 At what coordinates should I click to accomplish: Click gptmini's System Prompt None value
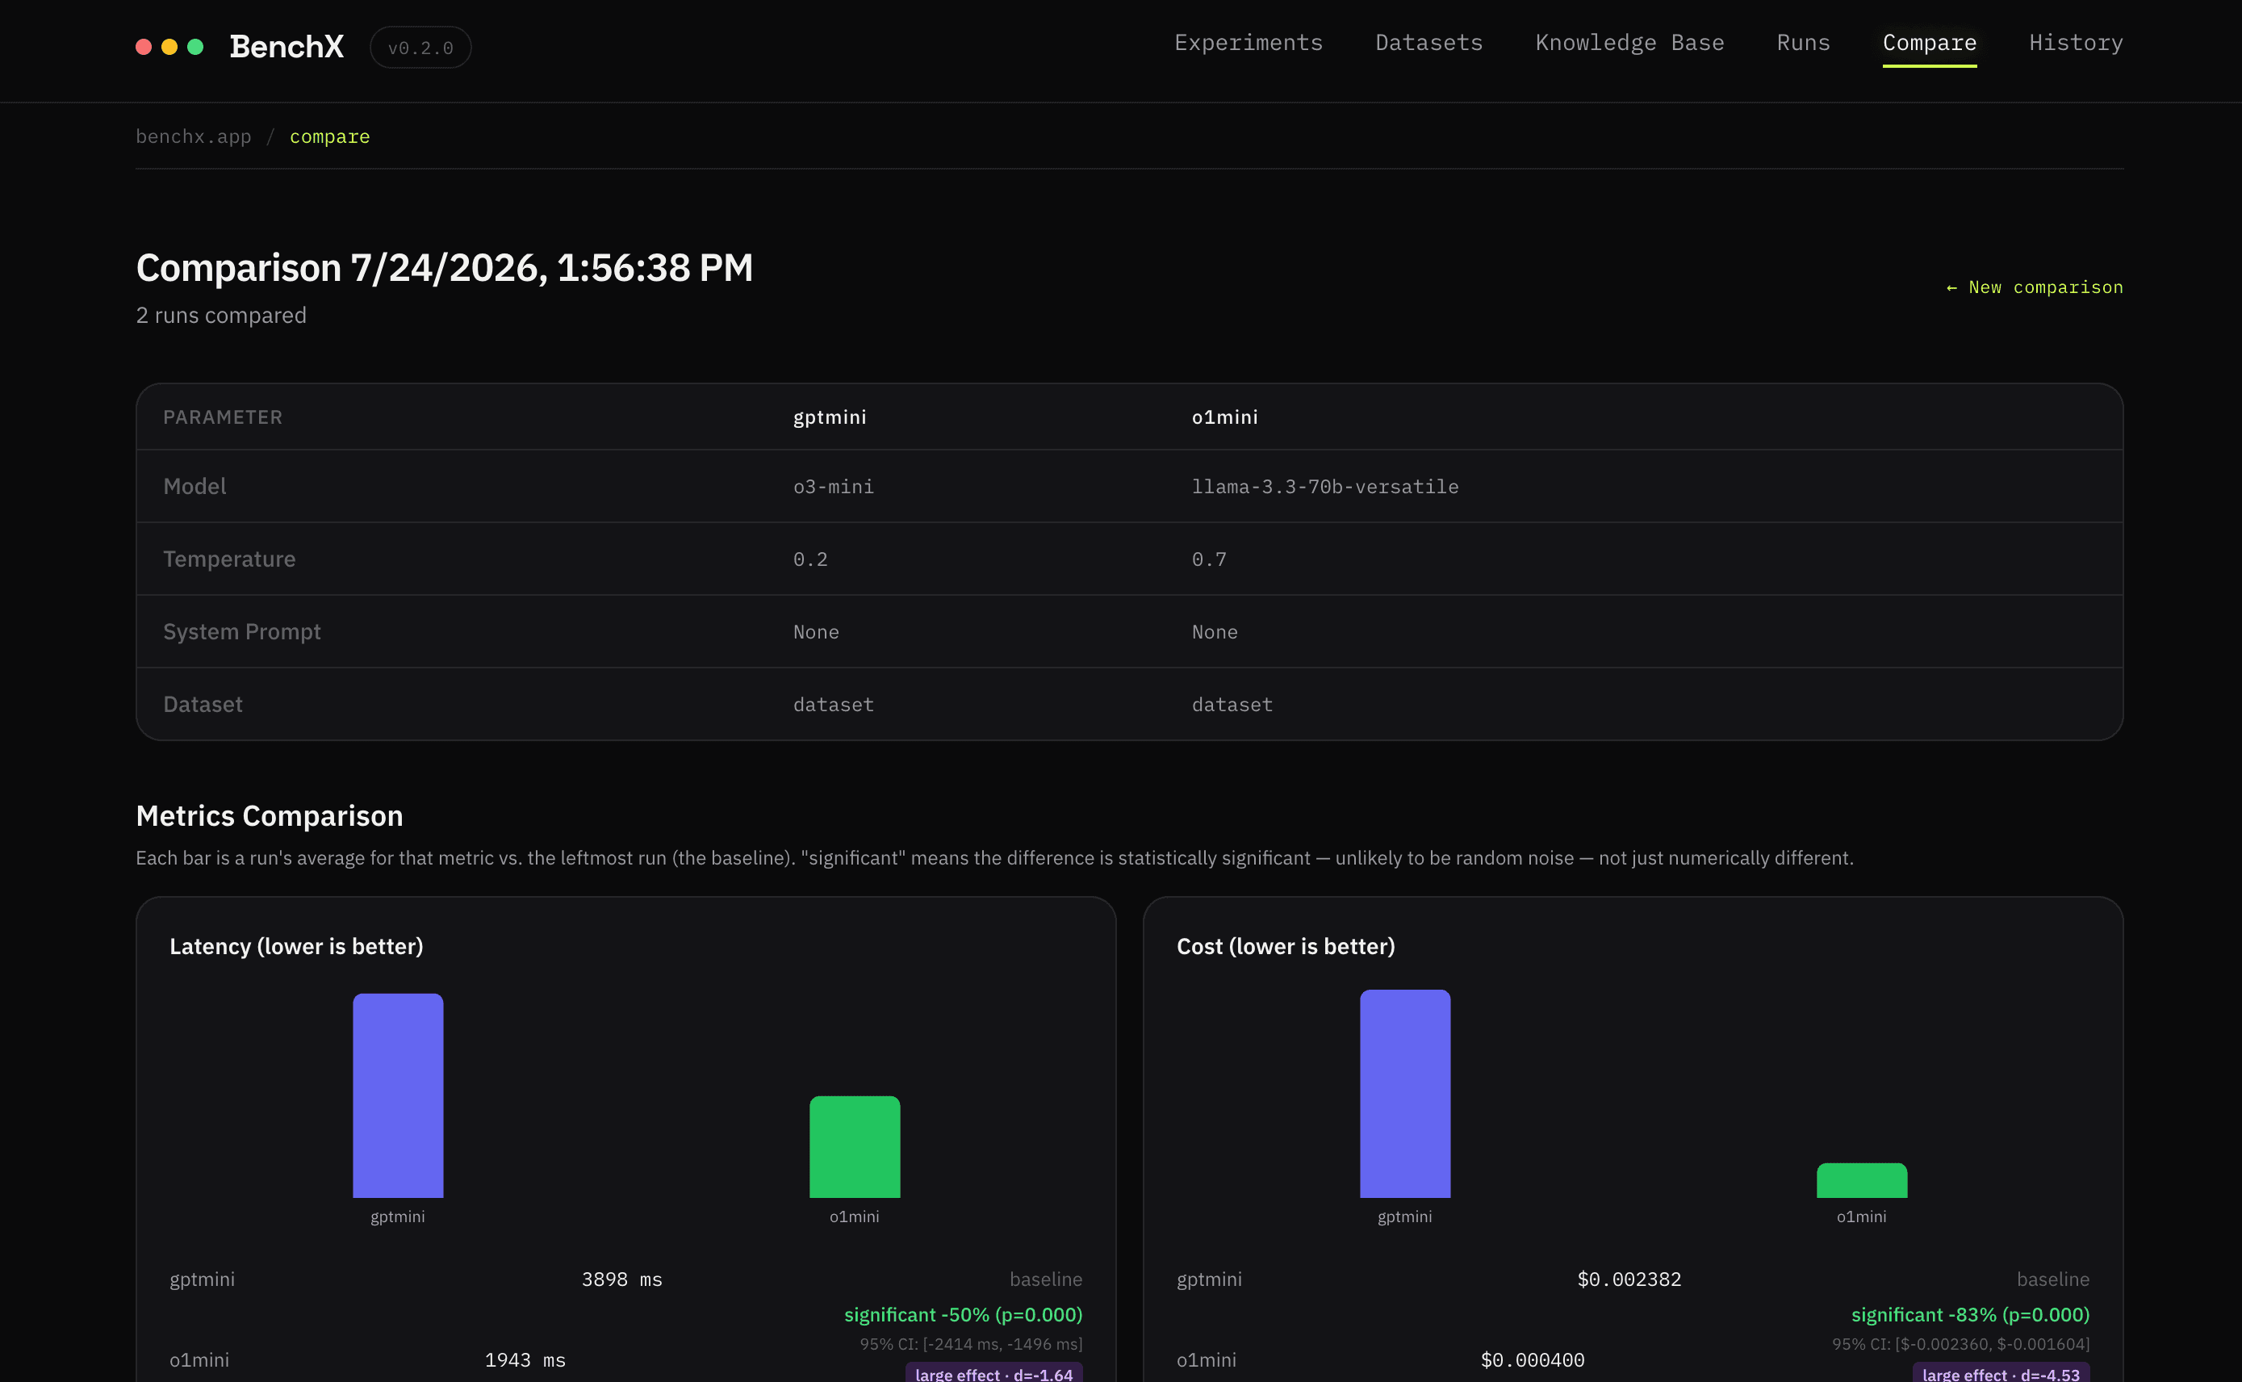click(816, 631)
